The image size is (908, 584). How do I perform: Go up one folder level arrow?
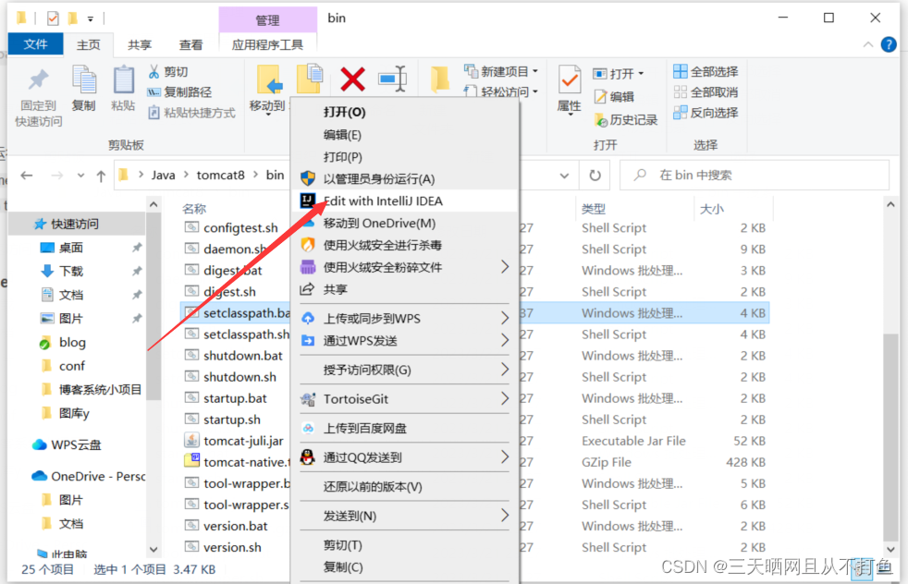pos(101,176)
